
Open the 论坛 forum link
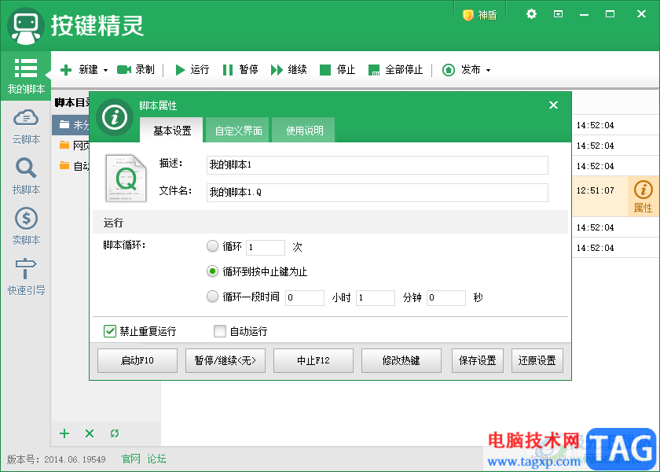(x=156, y=459)
